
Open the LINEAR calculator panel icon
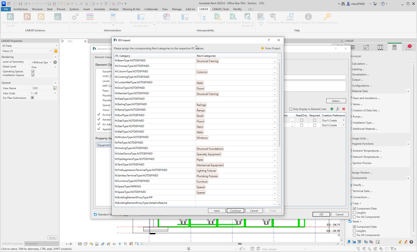pyautogui.click(x=395, y=47)
